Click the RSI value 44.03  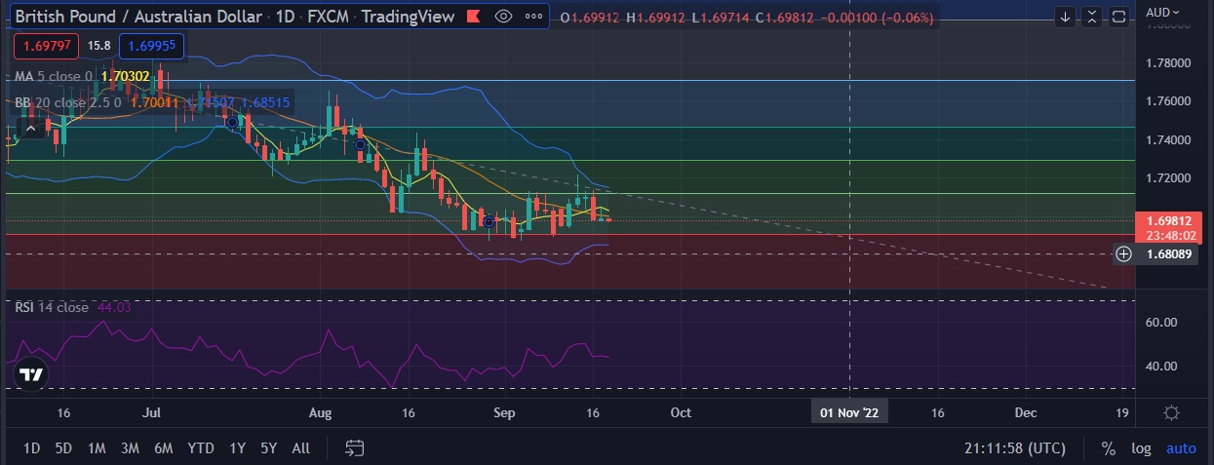[114, 307]
